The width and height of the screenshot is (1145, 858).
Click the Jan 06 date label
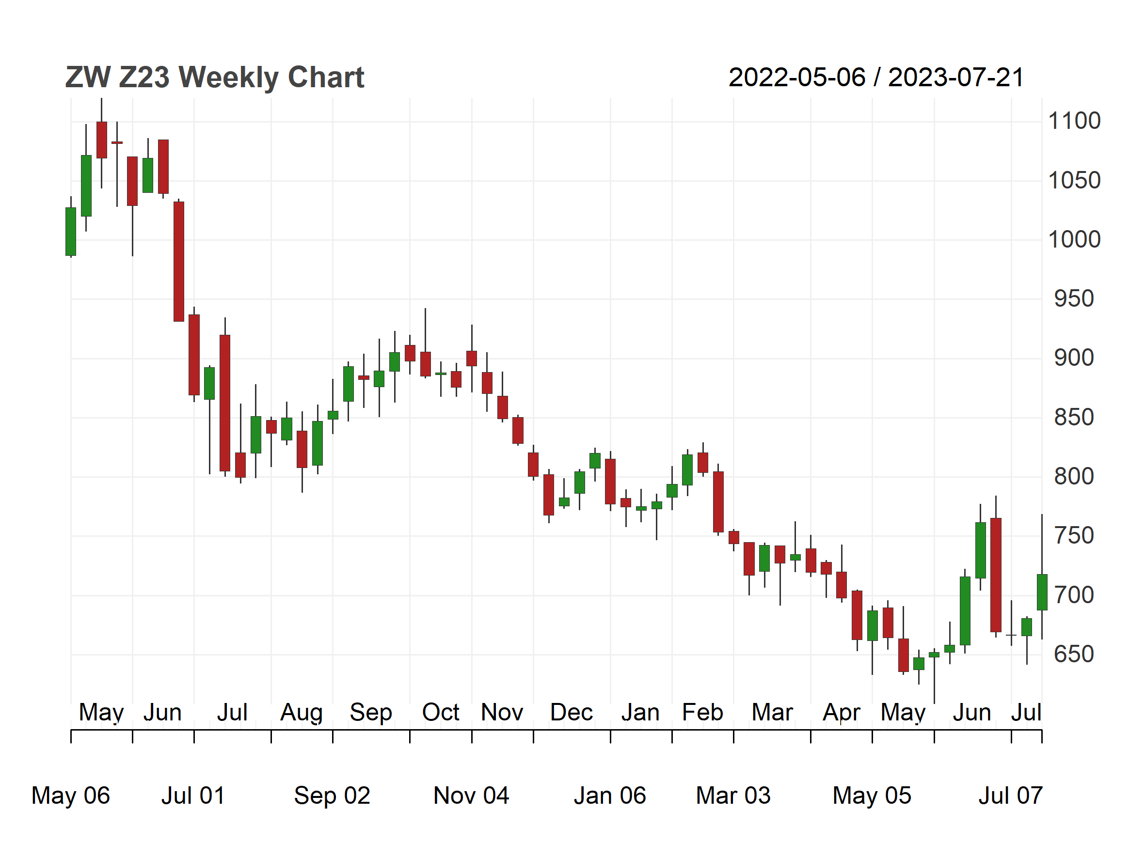[610, 796]
